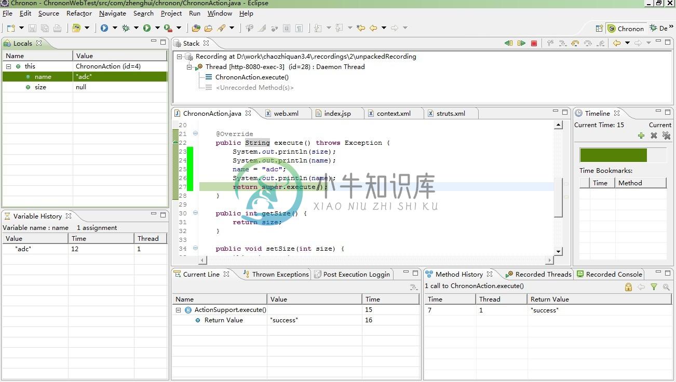Image resolution: width=676 pixels, height=382 pixels.
Task: Switch to the struts.xml editor tab
Action: (451, 113)
